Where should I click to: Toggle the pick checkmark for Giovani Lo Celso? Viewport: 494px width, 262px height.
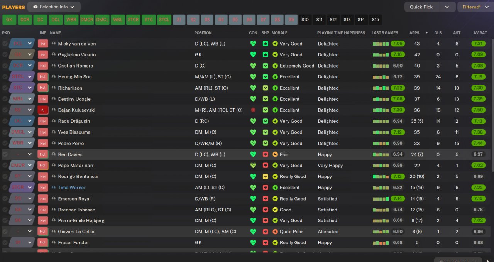pyautogui.click(x=5, y=232)
